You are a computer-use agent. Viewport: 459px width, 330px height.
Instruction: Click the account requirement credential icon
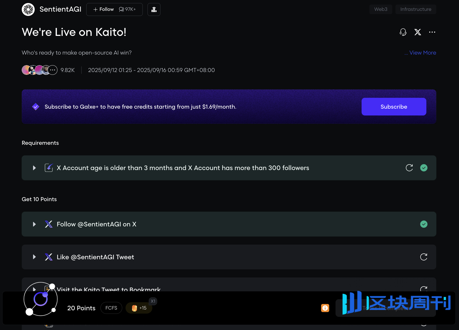coord(49,168)
